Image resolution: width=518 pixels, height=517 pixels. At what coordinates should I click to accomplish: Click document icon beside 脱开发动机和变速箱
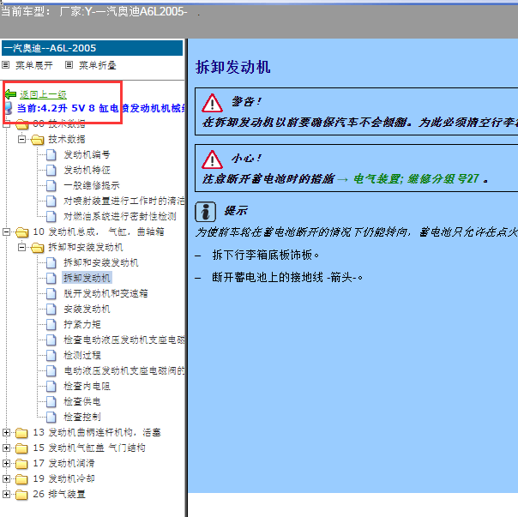coord(51,293)
